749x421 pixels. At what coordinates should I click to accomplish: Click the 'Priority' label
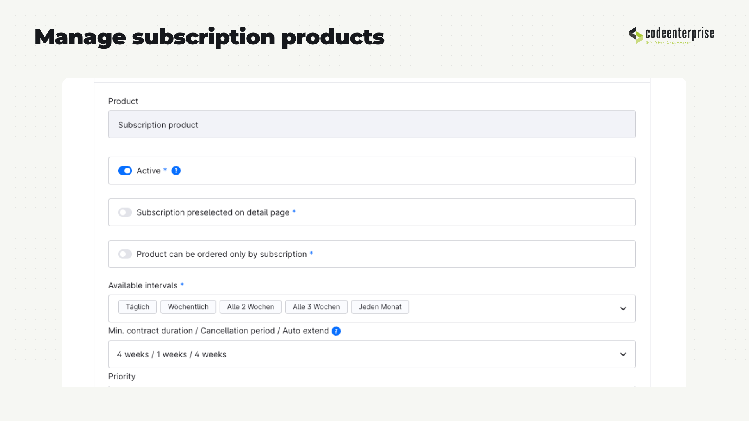[122, 377]
